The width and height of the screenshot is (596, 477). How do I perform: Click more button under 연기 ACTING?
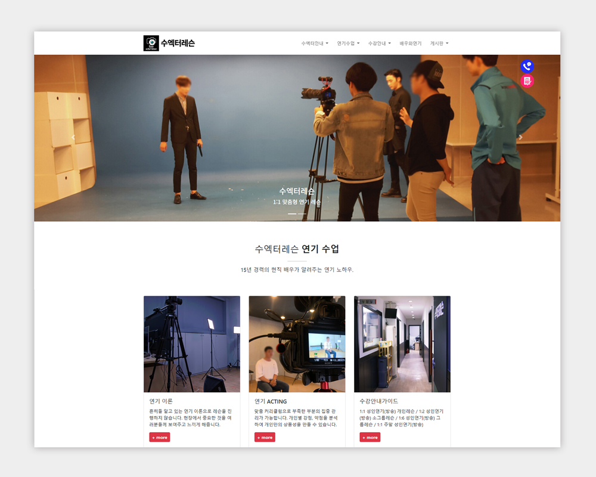265,437
